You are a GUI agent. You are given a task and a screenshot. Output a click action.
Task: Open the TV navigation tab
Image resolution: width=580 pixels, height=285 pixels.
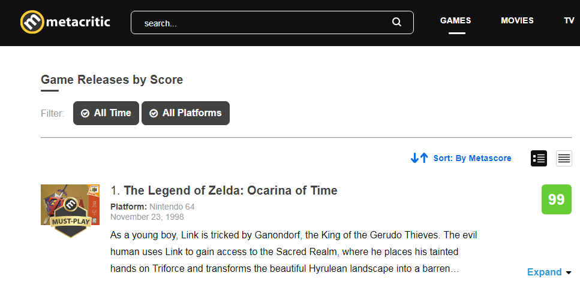(569, 21)
